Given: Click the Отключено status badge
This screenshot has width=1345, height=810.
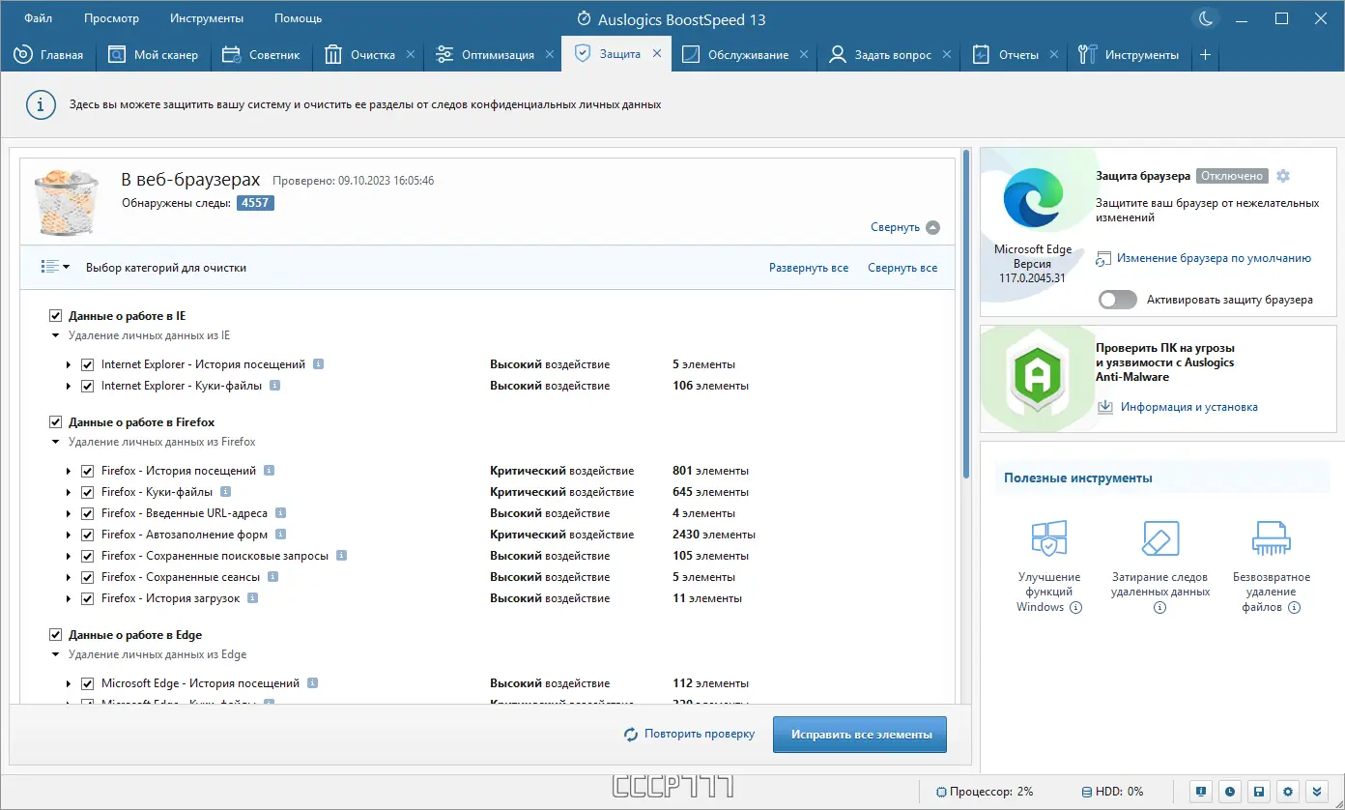Looking at the screenshot, I should [x=1232, y=177].
